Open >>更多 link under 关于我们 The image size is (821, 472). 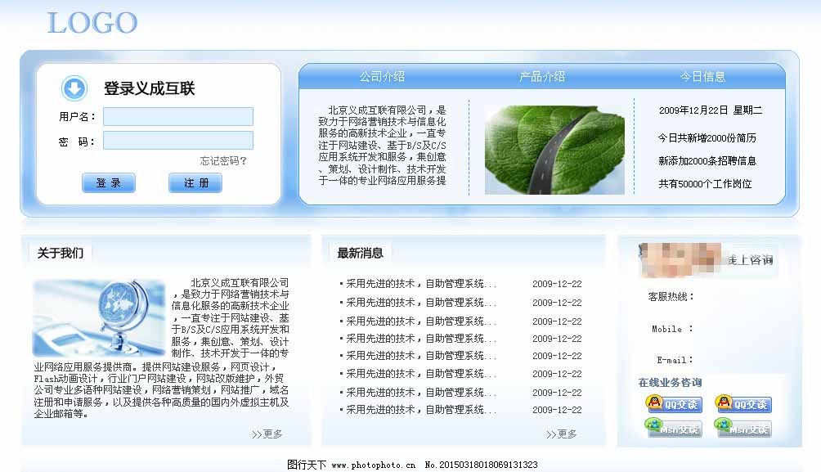click(267, 434)
